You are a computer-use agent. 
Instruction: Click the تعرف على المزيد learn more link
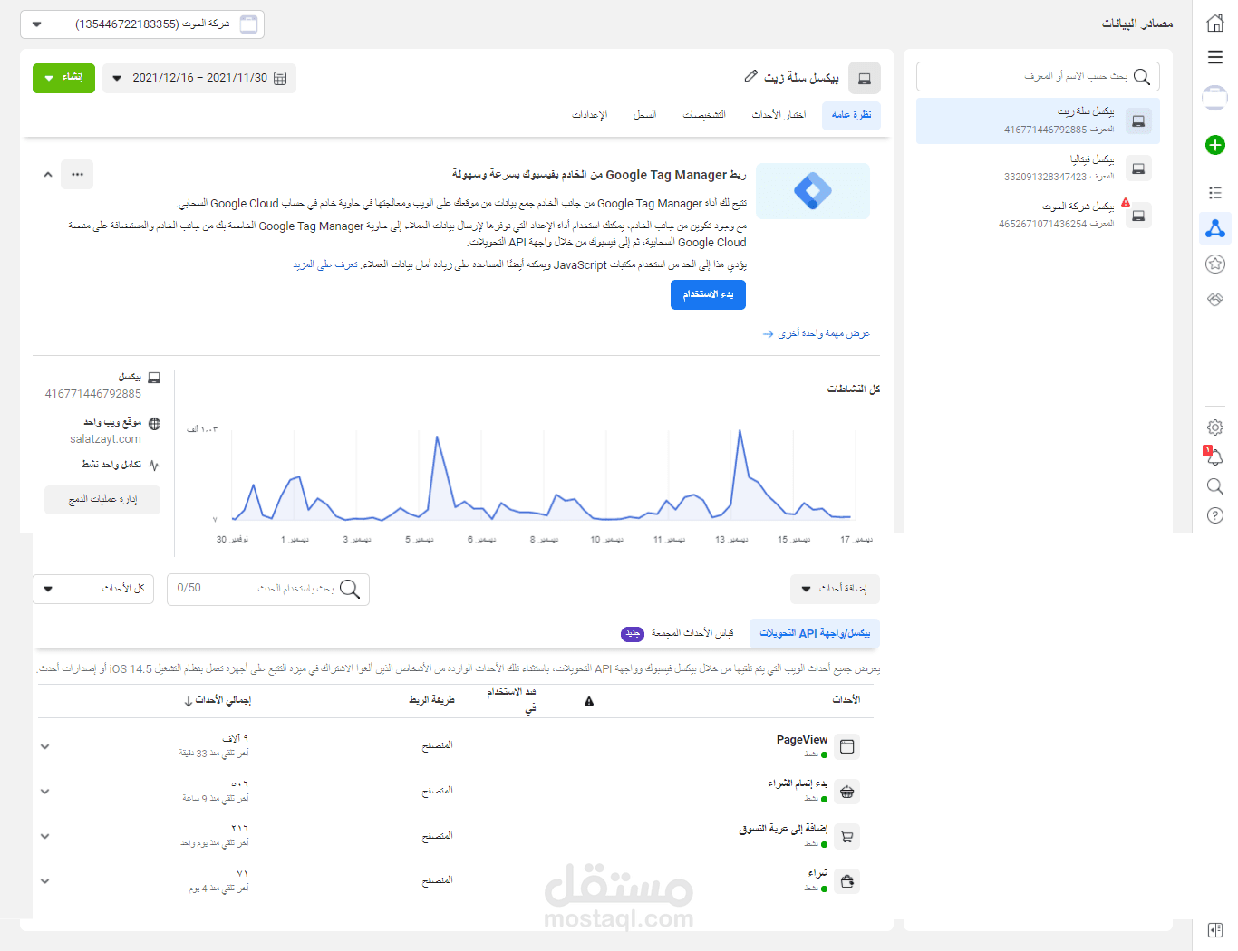pos(325,264)
